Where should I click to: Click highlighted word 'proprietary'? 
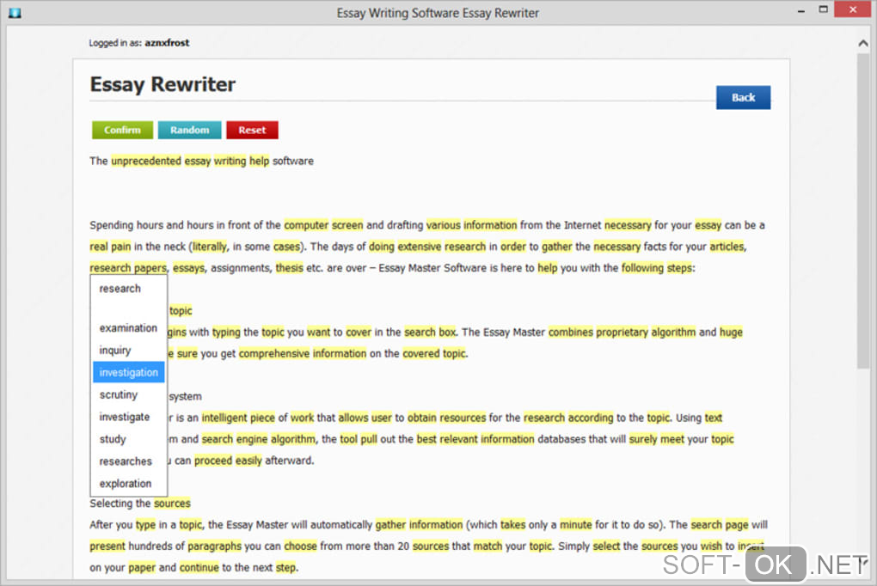622,333
